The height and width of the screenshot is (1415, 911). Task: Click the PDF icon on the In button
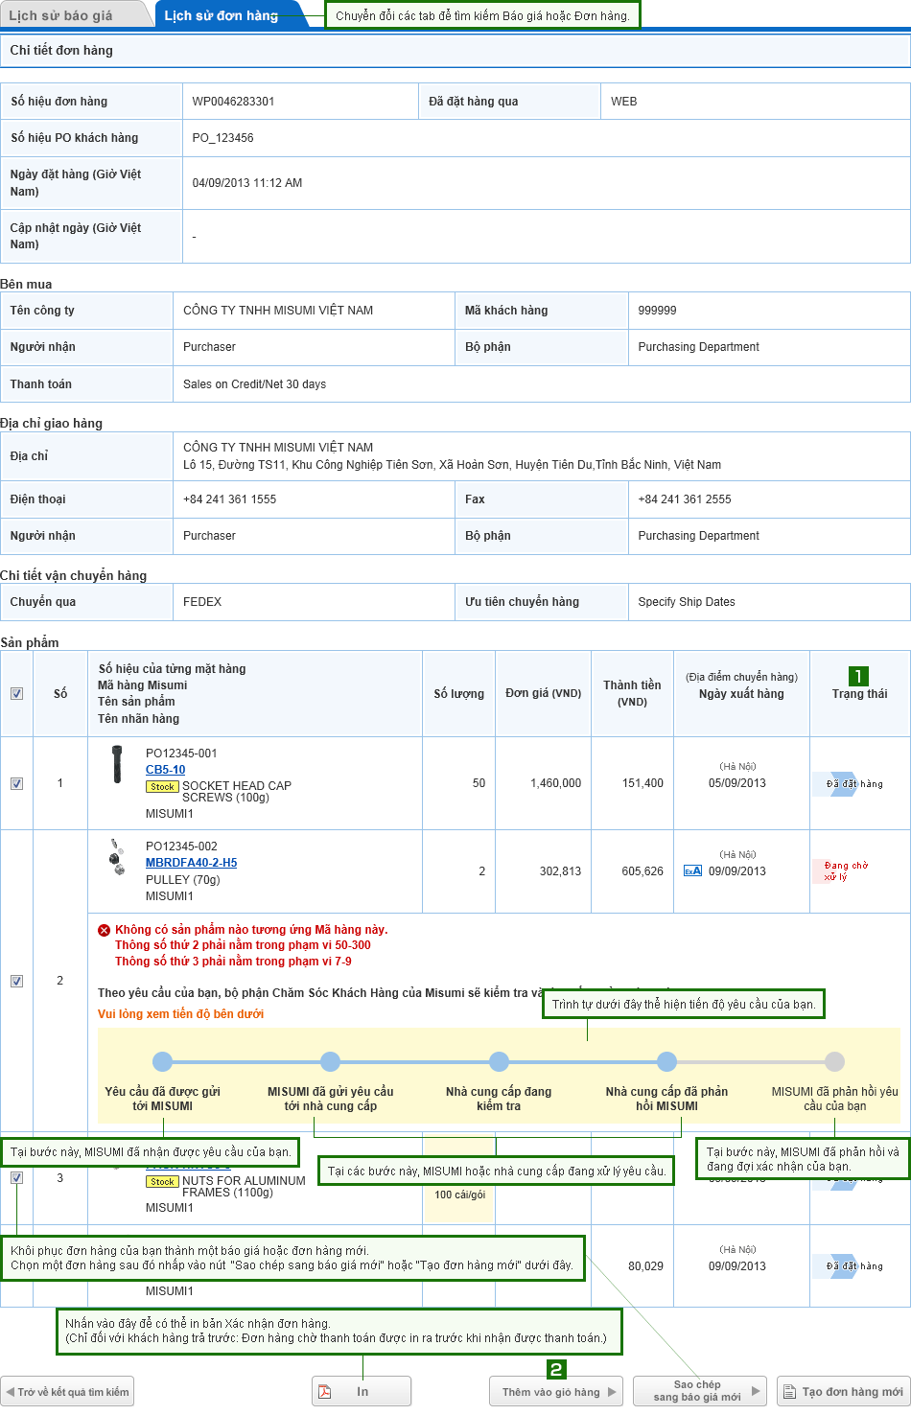point(325,1392)
